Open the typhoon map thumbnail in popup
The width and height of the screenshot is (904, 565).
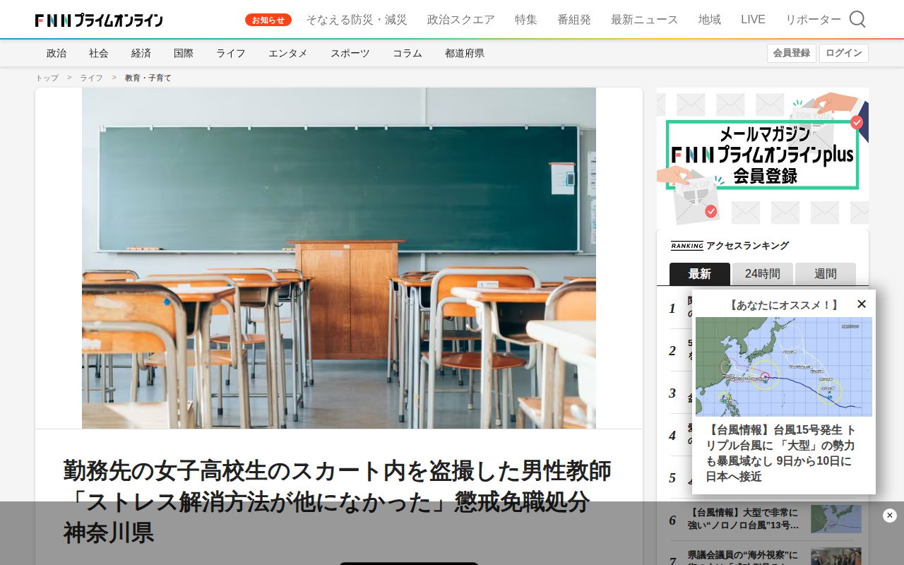[x=784, y=367]
